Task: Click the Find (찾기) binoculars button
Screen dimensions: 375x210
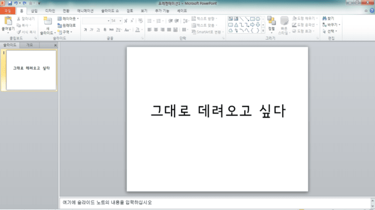Action: pos(328,18)
